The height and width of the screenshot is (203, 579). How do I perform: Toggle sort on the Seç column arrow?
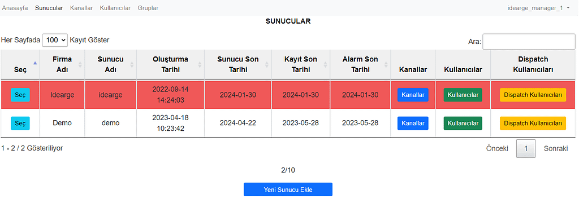pos(35,63)
